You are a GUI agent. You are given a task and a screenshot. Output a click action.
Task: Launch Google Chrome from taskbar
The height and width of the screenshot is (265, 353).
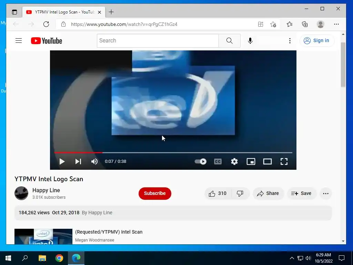59,258
